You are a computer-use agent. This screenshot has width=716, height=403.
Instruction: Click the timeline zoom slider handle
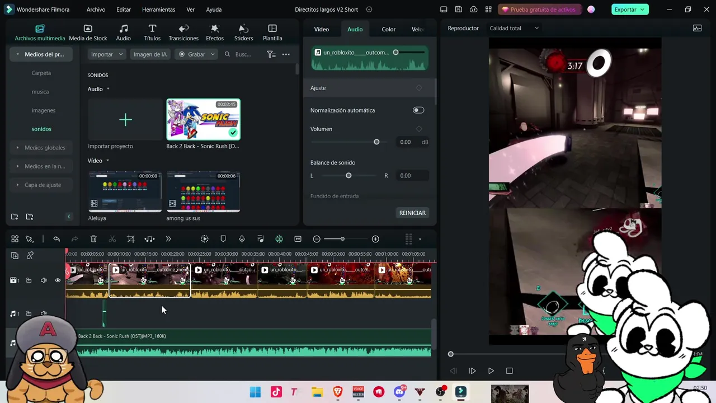coord(342,239)
